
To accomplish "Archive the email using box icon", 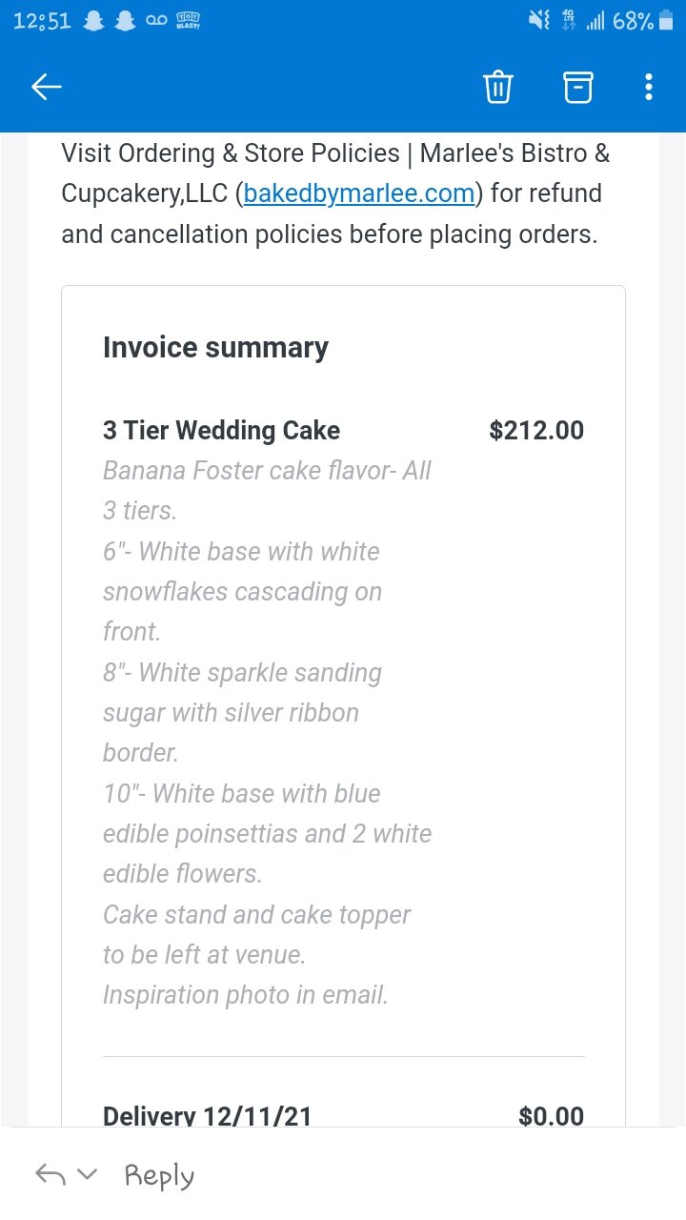I will [577, 88].
